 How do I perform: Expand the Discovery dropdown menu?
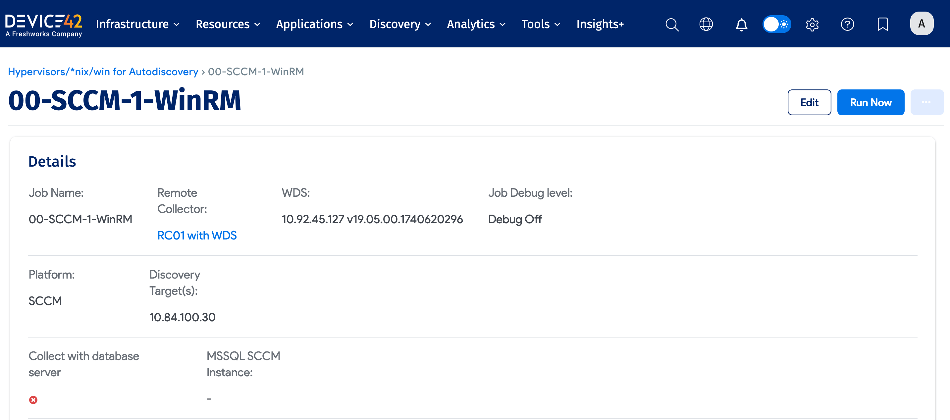tap(400, 24)
